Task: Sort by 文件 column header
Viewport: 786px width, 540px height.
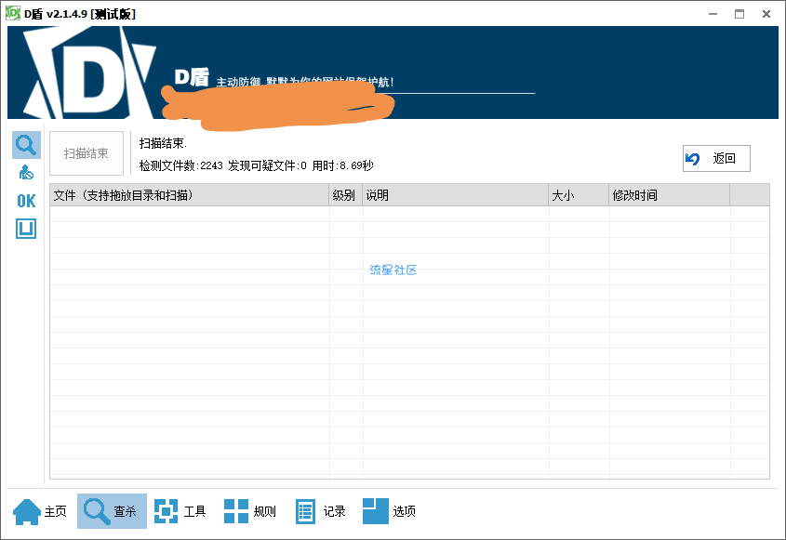Action: point(190,195)
